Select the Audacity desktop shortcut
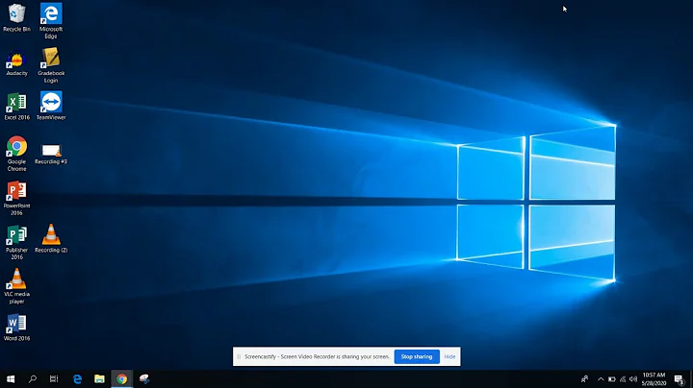The image size is (693, 388). tap(16, 63)
